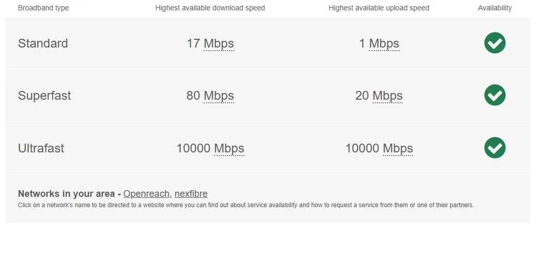Open the nexfibre network link
This screenshot has height=279, width=536.
[x=191, y=194]
